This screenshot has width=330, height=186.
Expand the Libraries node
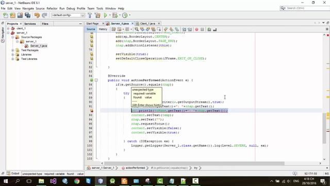12,55
